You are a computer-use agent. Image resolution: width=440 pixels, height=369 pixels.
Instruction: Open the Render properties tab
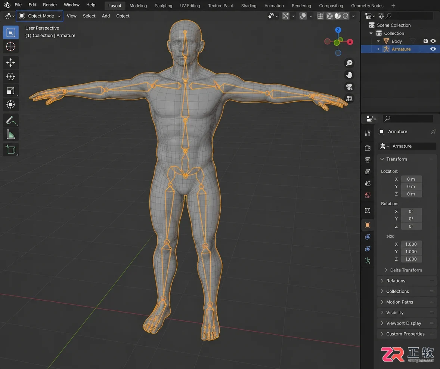(368, 148)
